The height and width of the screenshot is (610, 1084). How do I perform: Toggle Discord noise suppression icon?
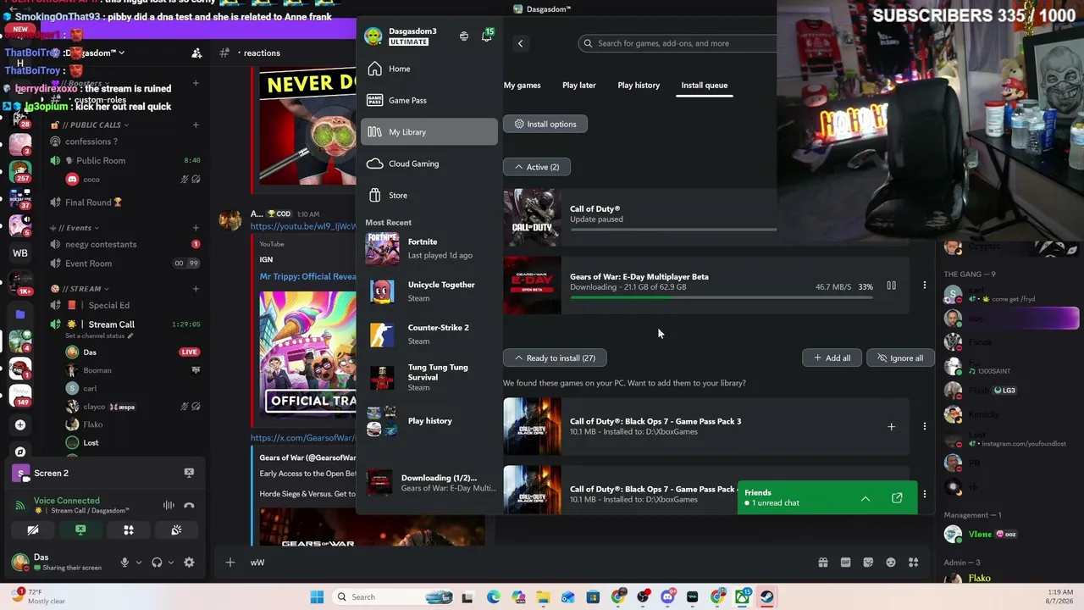point(169,506)
